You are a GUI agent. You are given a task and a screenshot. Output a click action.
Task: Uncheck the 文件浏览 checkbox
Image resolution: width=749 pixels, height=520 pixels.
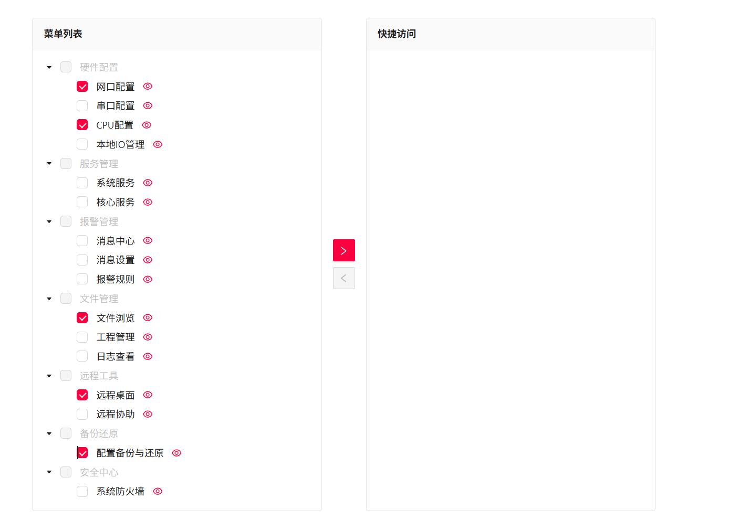click(x=82, y=317)
